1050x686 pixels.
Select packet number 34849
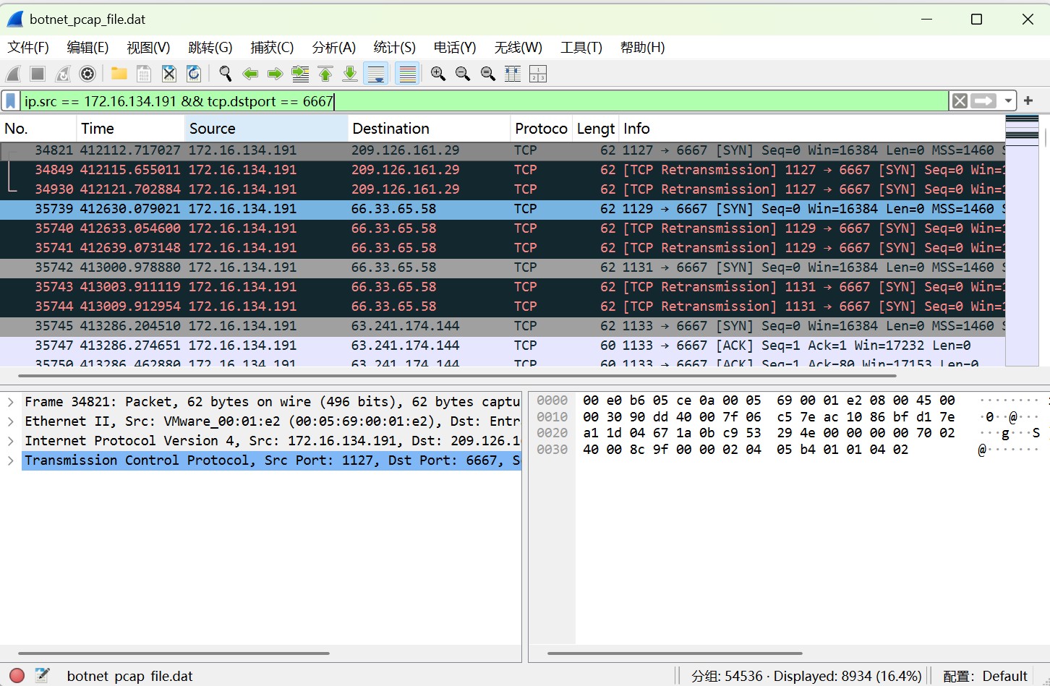pos(503,170)
